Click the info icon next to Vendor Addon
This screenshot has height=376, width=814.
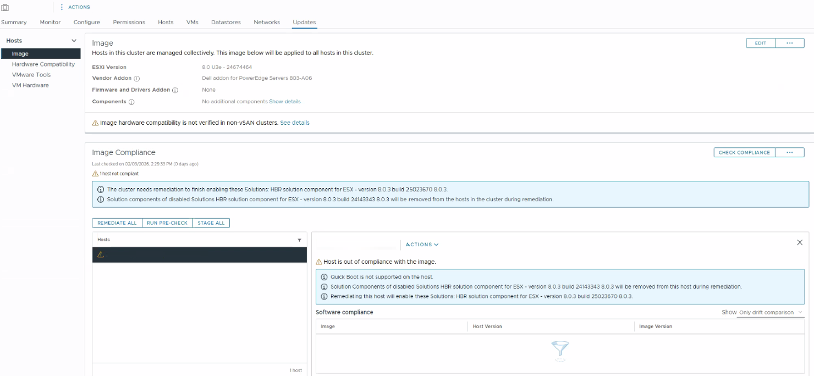tap(137, 79)
